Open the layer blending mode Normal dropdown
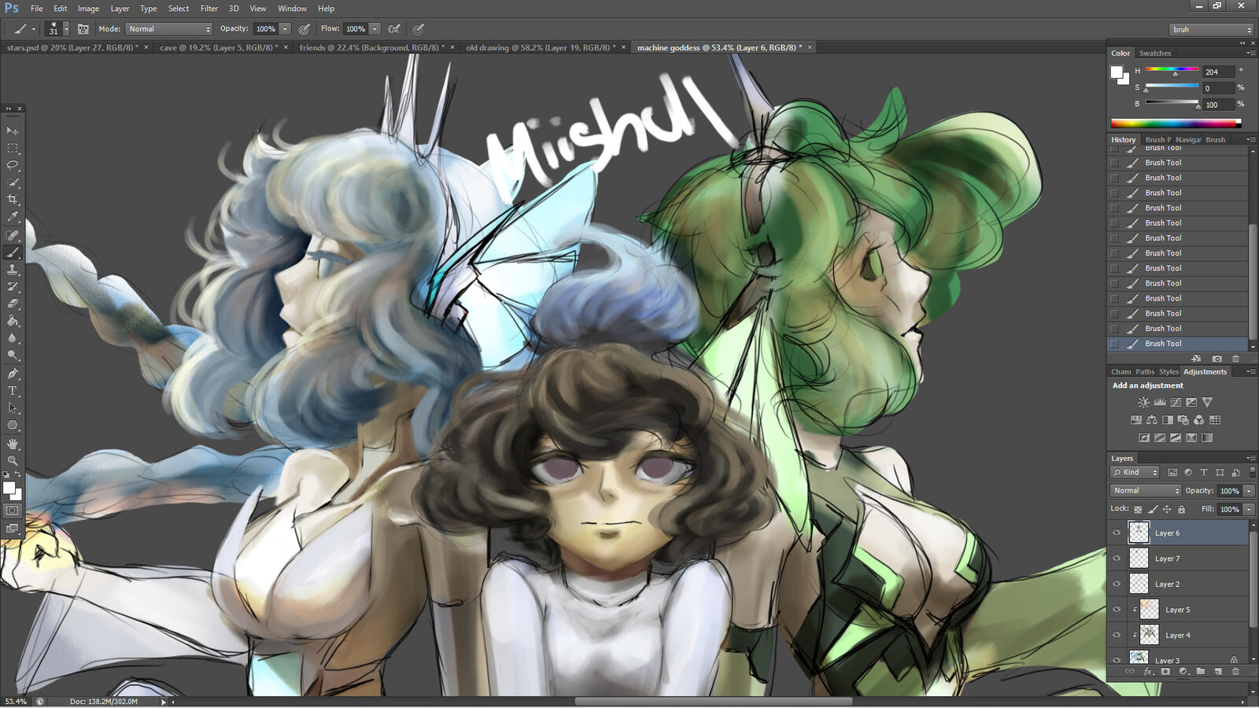 click(x=1146, y=490)
